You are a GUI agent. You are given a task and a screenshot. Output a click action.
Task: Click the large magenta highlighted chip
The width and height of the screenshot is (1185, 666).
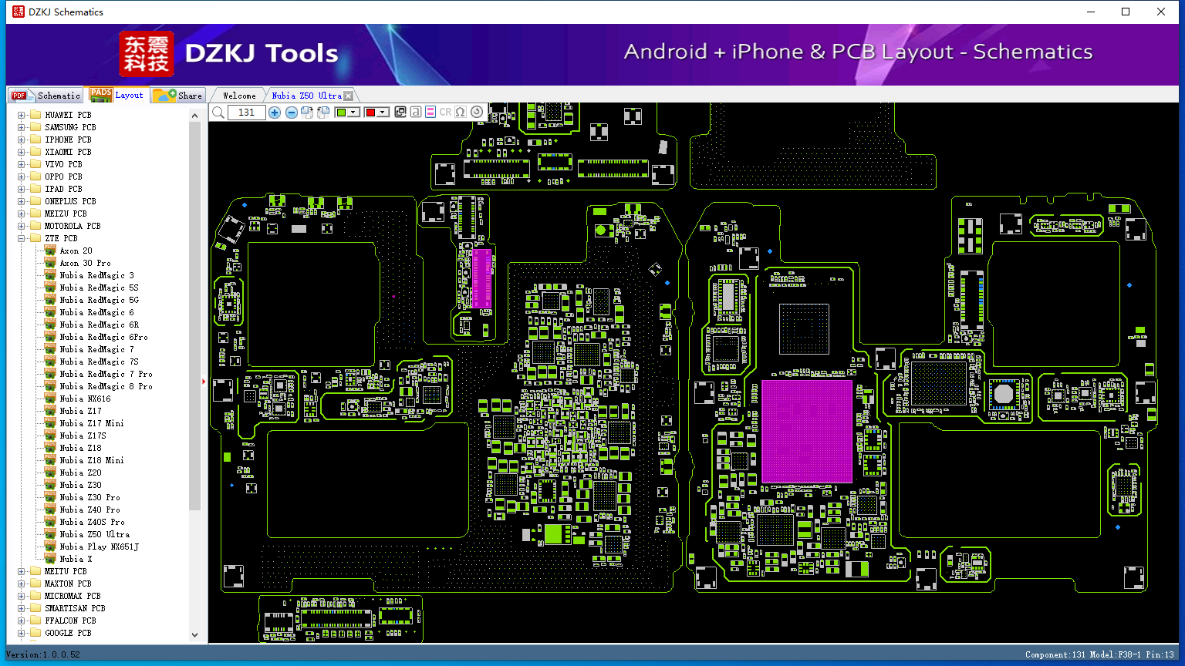pos(807,431)
